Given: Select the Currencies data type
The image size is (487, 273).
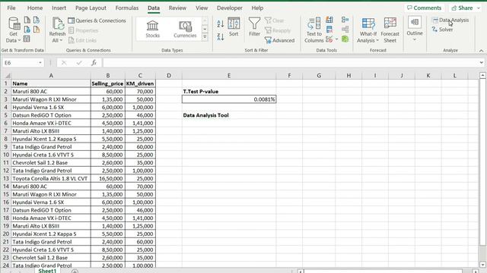Looking at the screenshot, I should 185,29.
